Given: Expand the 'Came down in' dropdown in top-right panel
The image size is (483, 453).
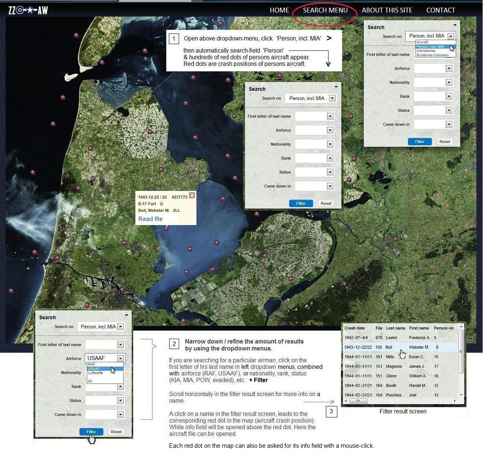Looking at the screenshot, I should click(449, 124).
